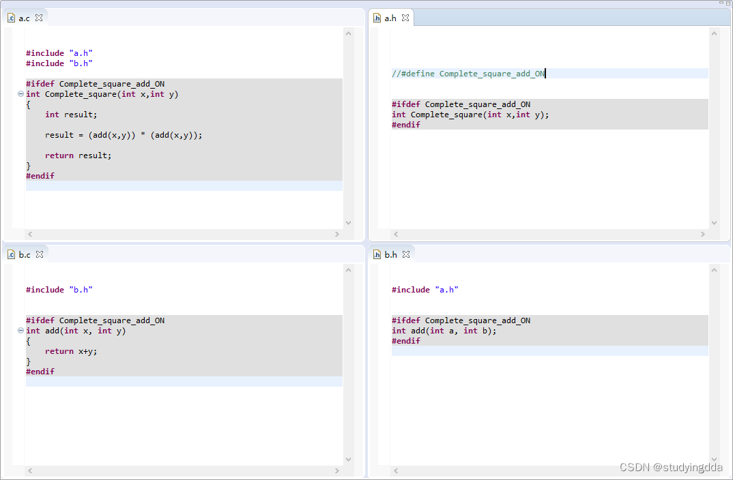This screenshot has width=733, height=480.
Task: Click the header file icon on a.h tab
Action: (x=377, y=18)
